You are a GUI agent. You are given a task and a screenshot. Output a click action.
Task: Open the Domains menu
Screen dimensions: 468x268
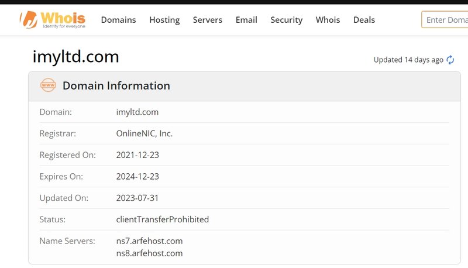point(118,20)
